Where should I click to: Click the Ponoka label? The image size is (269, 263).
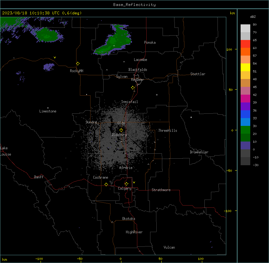pyautogui.click(x=150, y=42)
